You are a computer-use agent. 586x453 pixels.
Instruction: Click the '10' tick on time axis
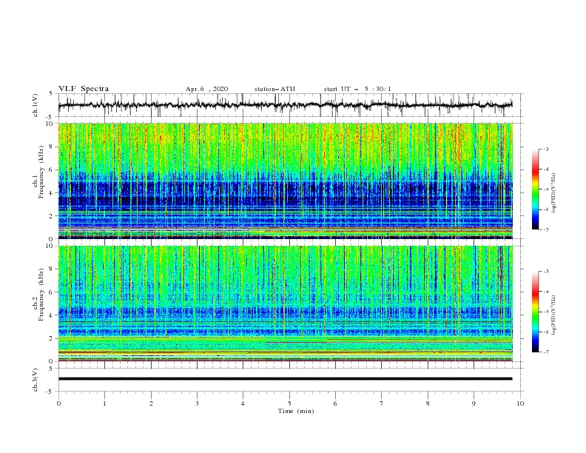[x=520, y=403]
